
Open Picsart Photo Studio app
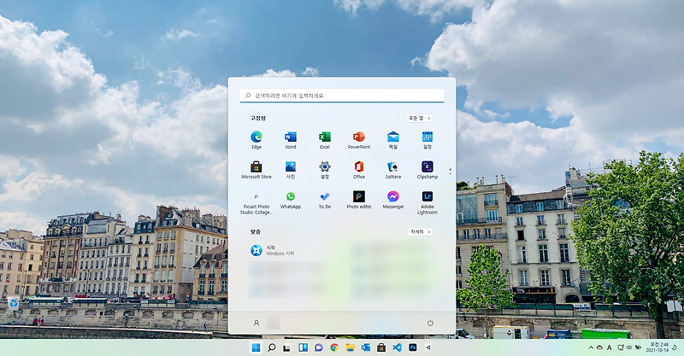tap(256, 202)
